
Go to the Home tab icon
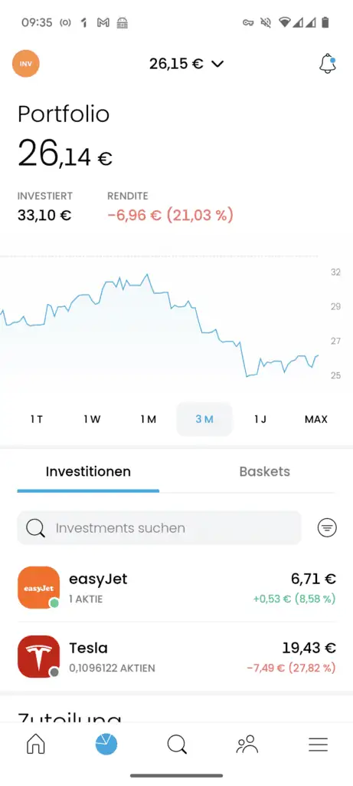[x=35, y=745]
